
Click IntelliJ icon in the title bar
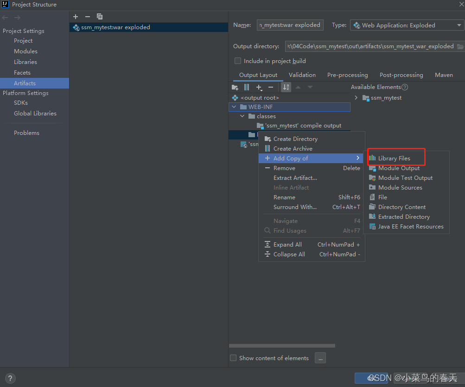(x=5, y=4)
